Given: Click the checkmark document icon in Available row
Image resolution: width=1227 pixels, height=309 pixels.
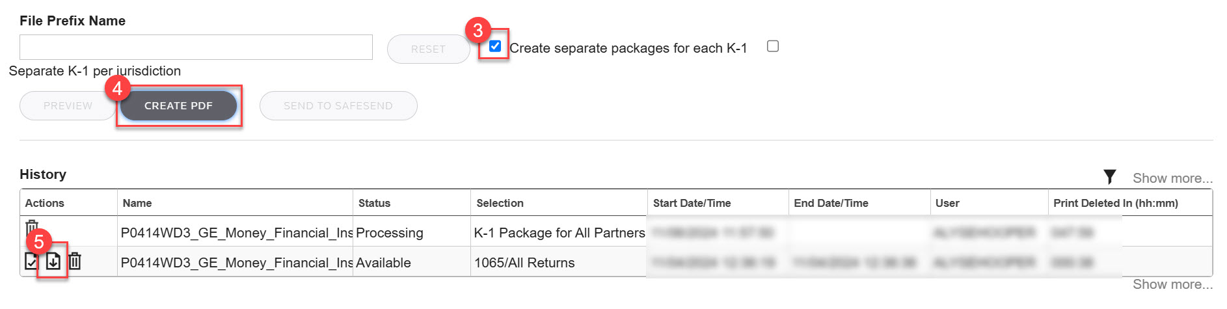Looking at the screenshot, I should [31, 262].
